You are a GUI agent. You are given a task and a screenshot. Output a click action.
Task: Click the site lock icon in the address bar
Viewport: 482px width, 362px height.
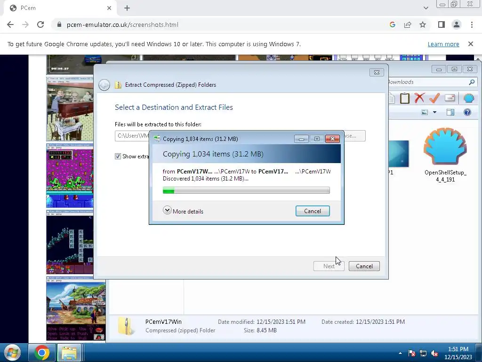pyautogui.click(x=59, y=25)
